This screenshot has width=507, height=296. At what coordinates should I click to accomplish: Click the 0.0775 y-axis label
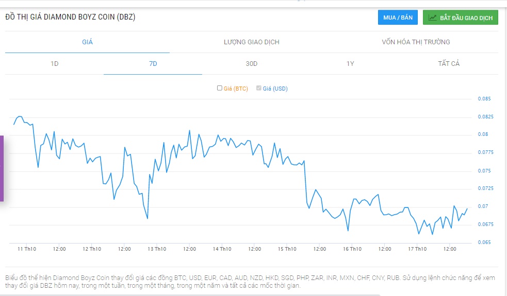485,152
